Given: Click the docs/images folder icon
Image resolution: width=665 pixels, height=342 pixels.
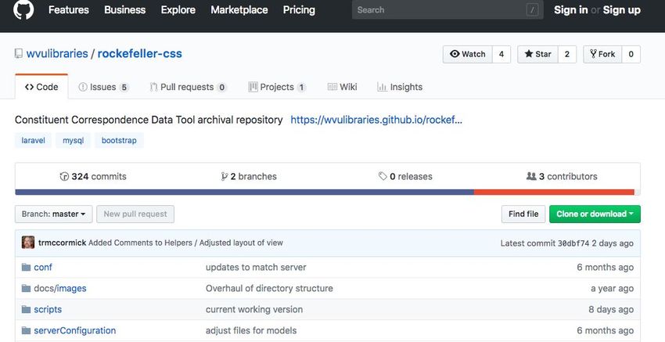Looking at the screenshot, I should tap(27, 289).
